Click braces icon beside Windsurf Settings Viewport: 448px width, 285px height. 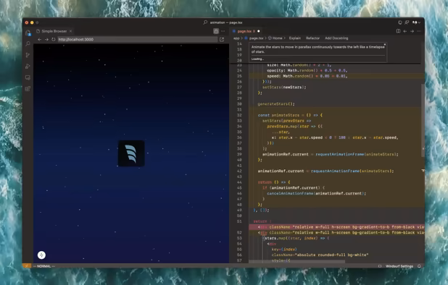point(380,266)
